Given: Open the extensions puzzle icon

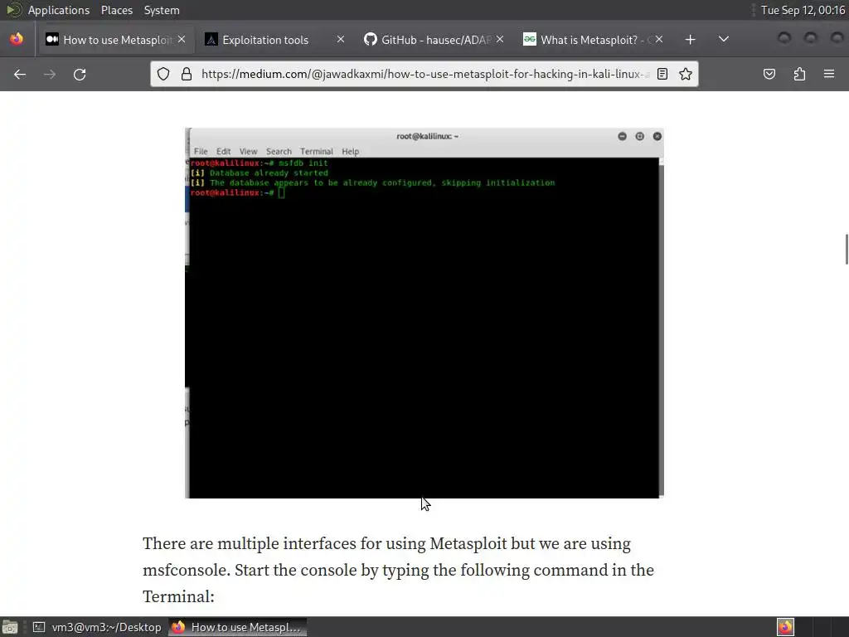Looking at the screenshot, I should pos(799,74).
